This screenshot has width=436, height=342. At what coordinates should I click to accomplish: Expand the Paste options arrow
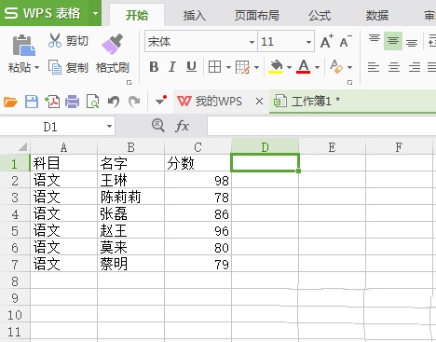pyautogui.click(x=36, y=67)
